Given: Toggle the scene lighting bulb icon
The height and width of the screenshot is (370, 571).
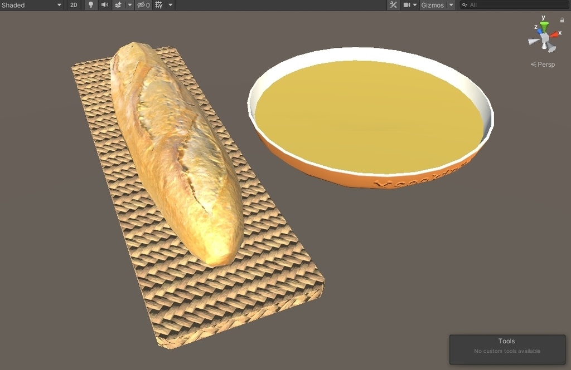Looking at the screenshot, I should 91,5.
